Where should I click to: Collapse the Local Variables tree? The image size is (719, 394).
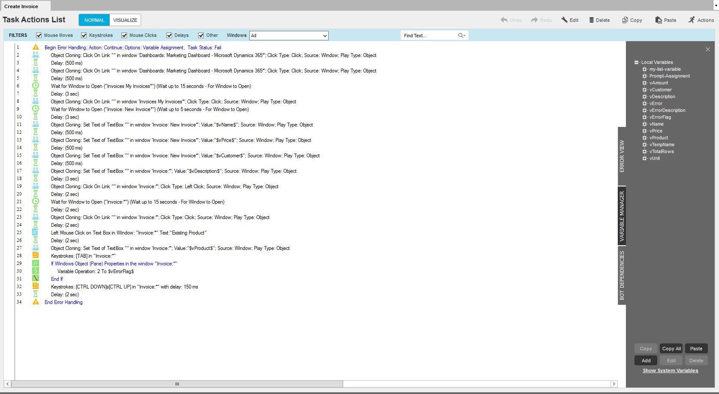click(x=637, y=63)
